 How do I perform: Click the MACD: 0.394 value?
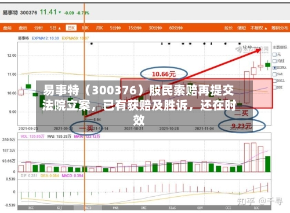click(72, 176)
